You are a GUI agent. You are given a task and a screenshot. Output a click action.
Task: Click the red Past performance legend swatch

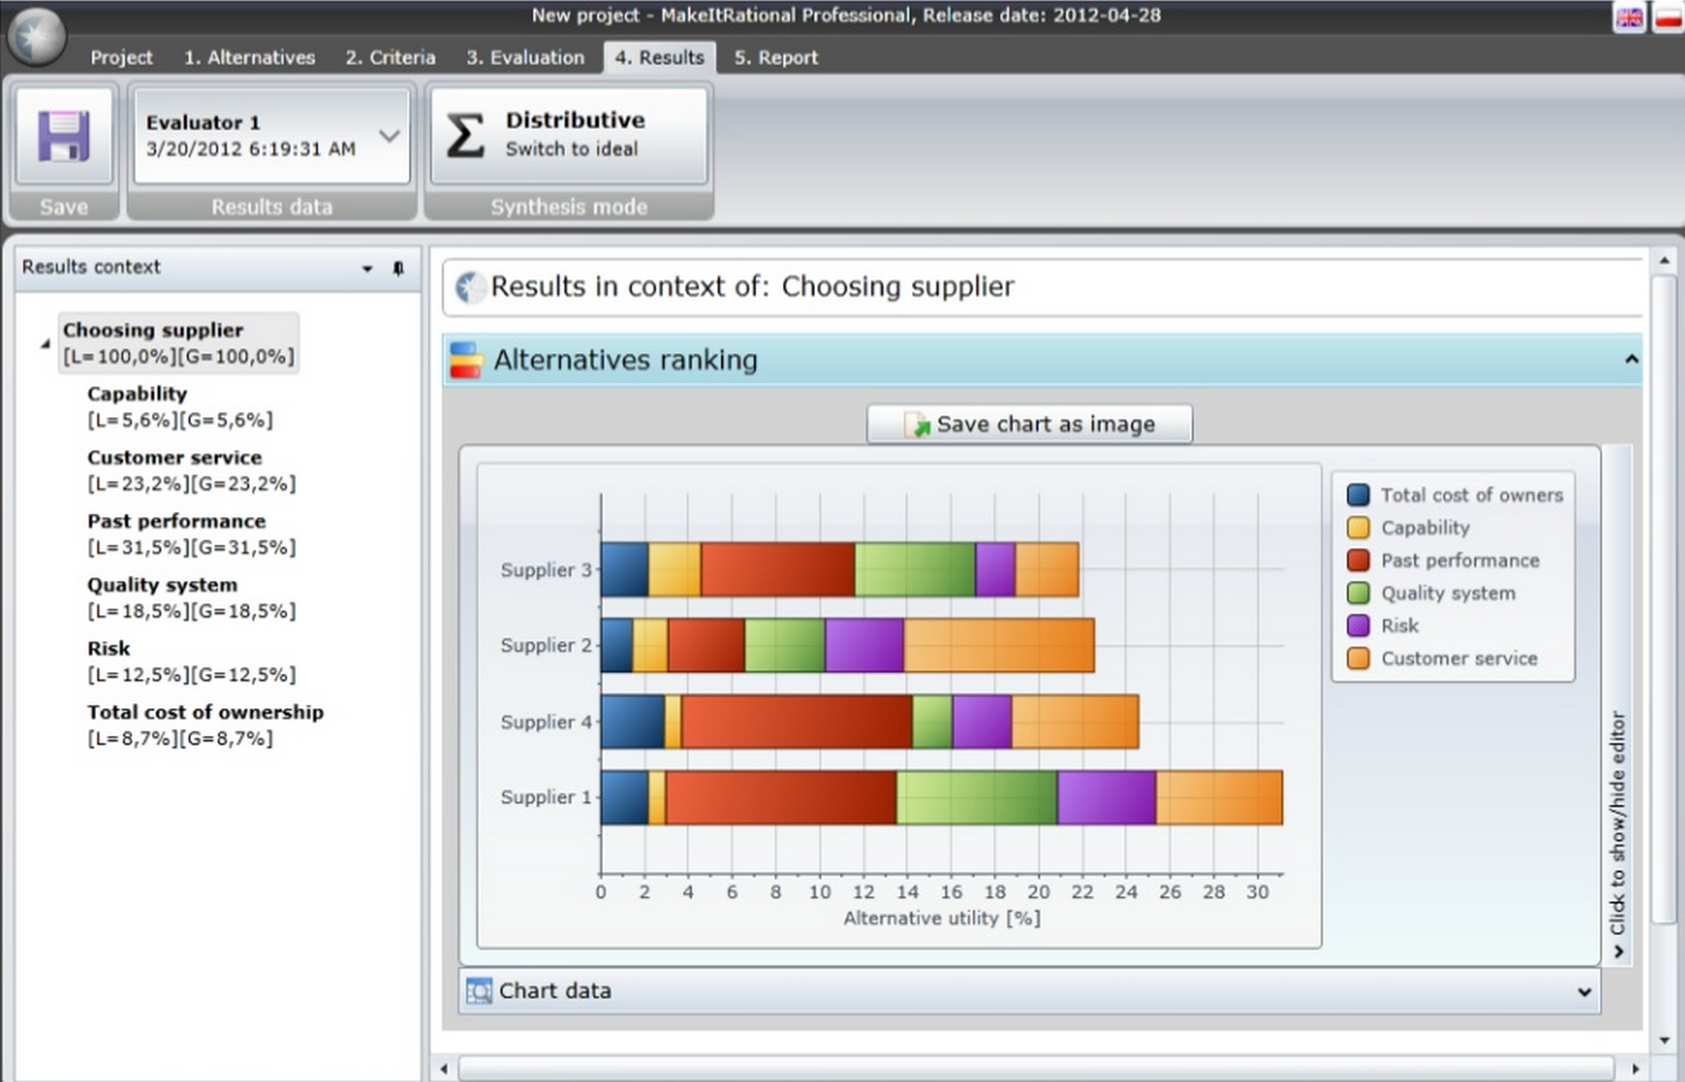click(1358, 560)
